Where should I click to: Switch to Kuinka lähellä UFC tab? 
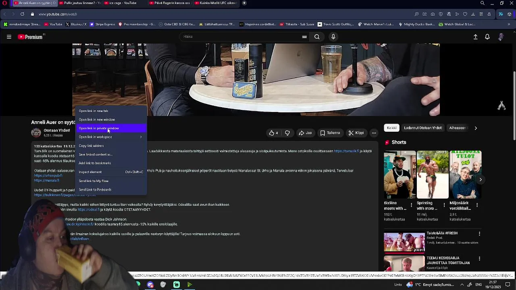coord(216,3)
